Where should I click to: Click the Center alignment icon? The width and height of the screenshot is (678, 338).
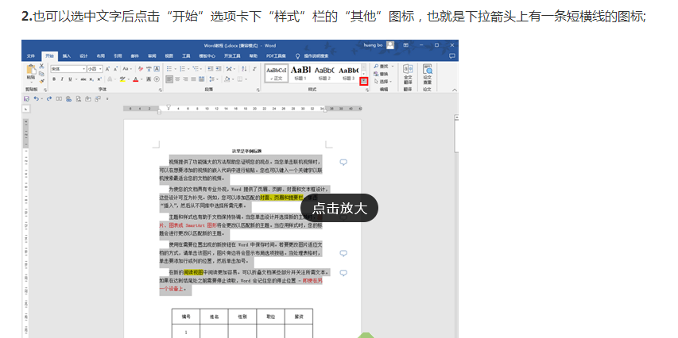pyautogui.click(x=177, y=79)
